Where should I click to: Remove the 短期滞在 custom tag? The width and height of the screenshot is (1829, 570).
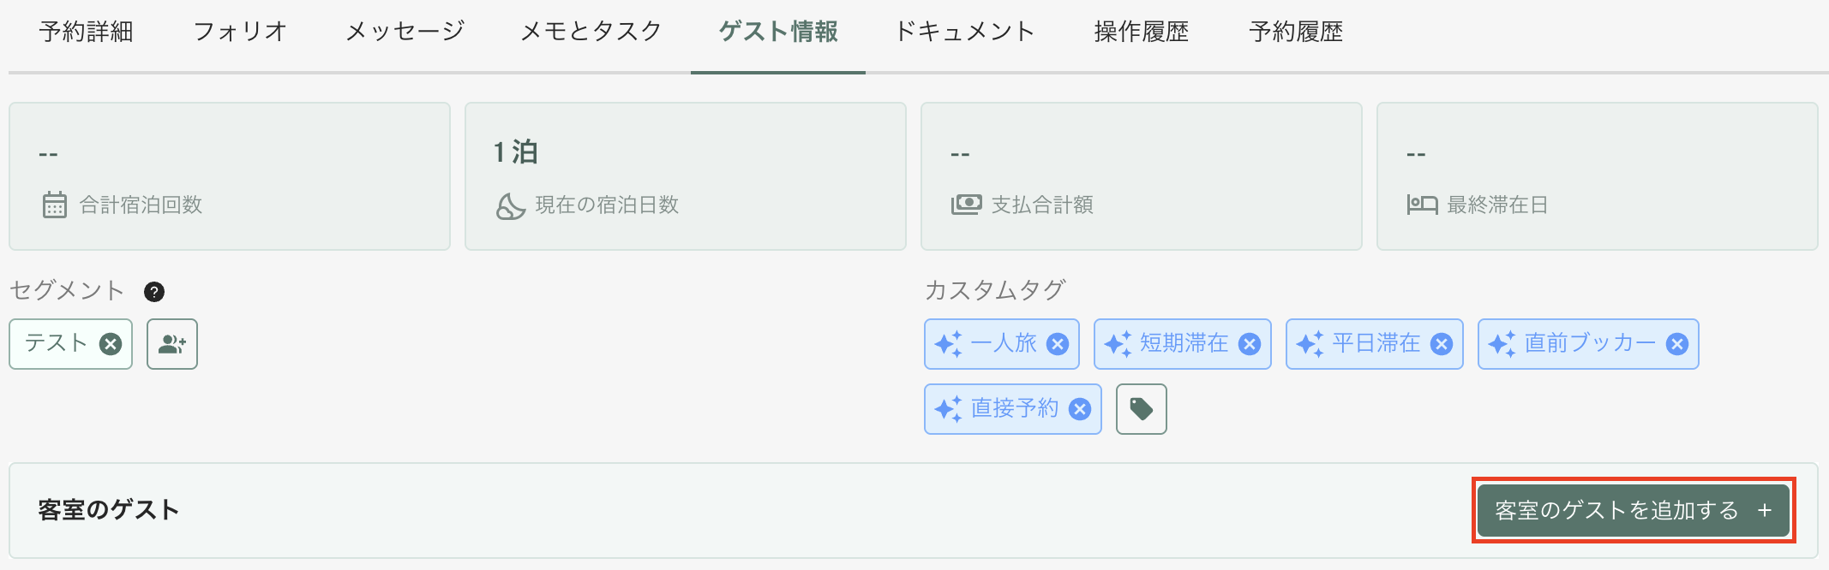point(1250,344)
